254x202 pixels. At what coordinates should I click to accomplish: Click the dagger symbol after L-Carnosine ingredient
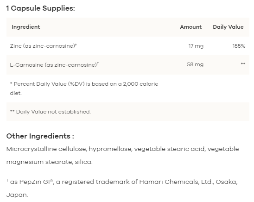coord(98,63)
